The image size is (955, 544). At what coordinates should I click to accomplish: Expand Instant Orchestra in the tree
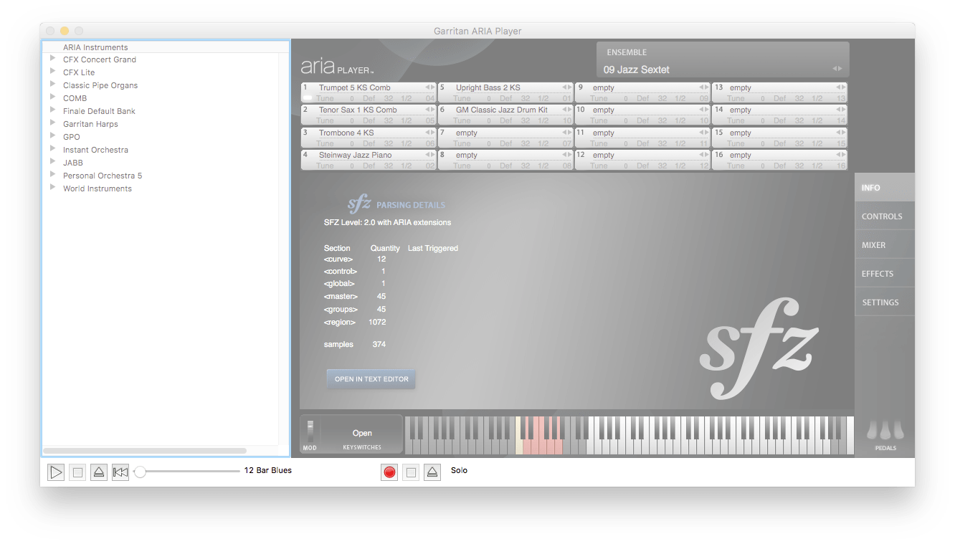coord(53,150)
